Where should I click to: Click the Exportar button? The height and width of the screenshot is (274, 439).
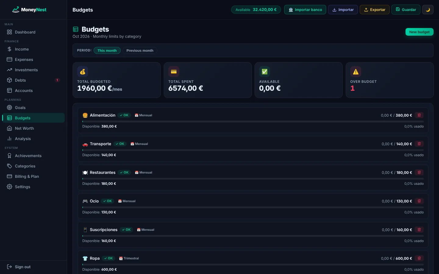(375, 10)
